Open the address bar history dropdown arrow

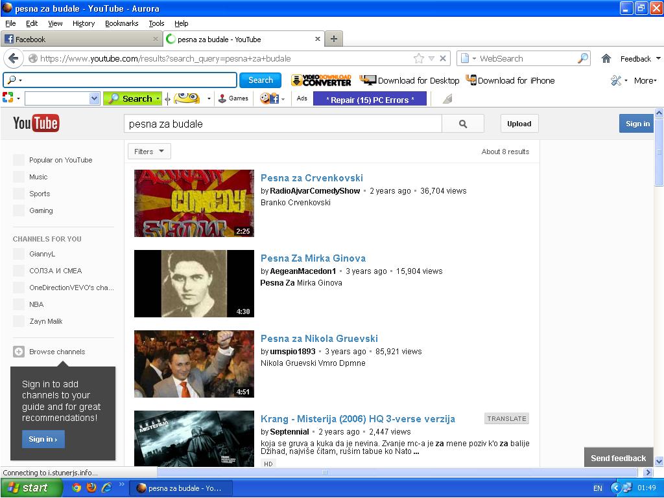(x=431, y=58)
